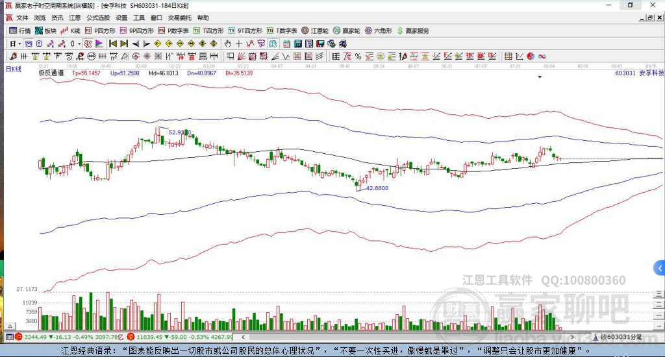Open the T四方形 tool

(x=208, y=31)
